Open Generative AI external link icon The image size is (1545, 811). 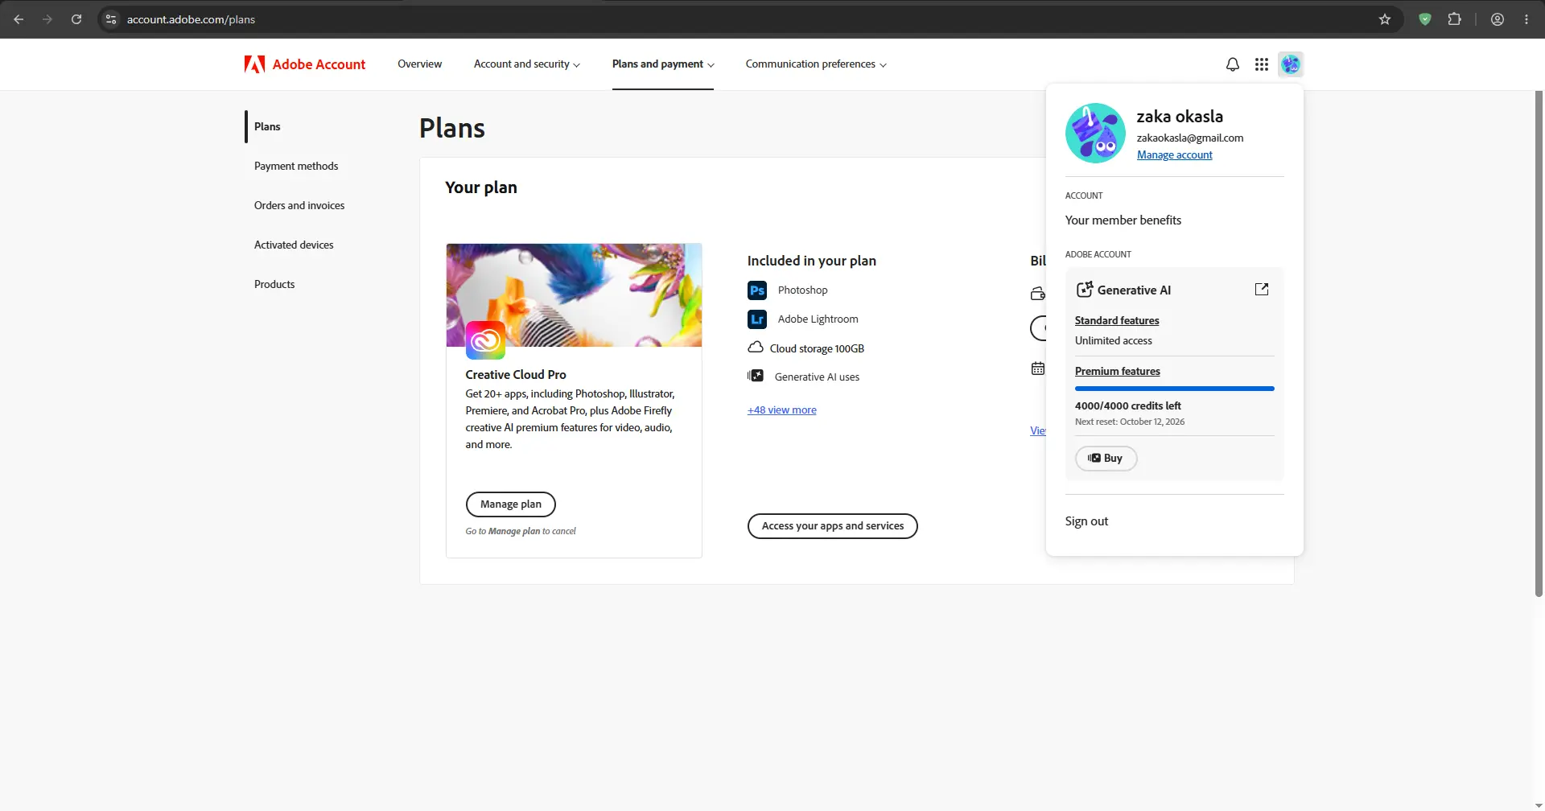click(x=1262, y=290)
